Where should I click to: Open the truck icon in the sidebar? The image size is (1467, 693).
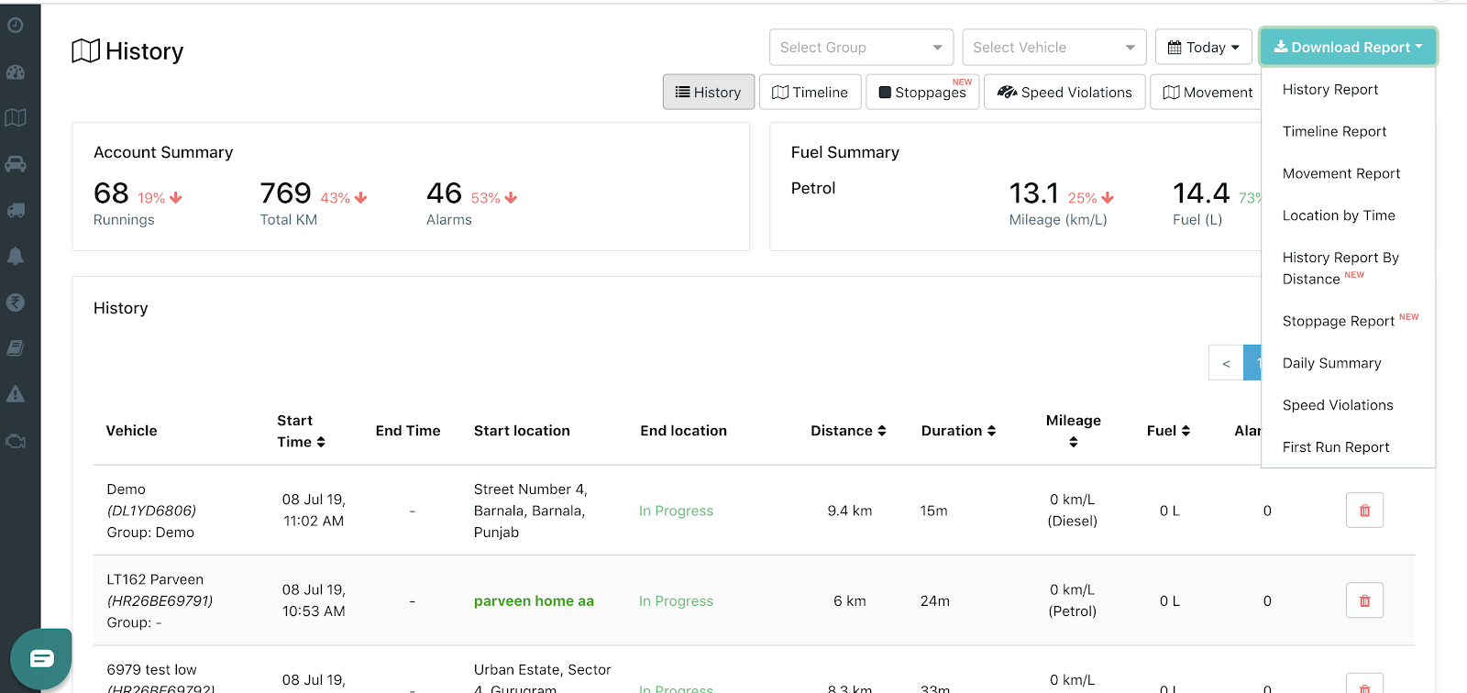point(16,210)
